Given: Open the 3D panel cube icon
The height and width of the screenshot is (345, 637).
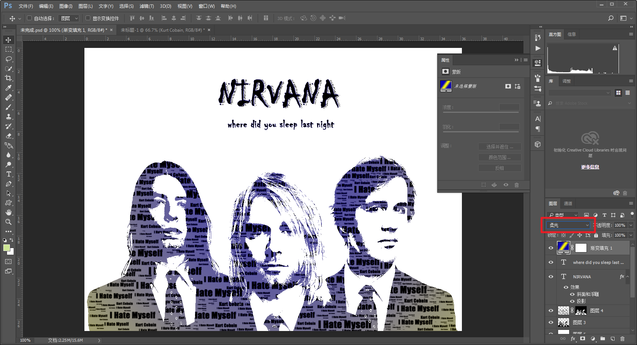Looking at the screenshot, I should point(538,144).
